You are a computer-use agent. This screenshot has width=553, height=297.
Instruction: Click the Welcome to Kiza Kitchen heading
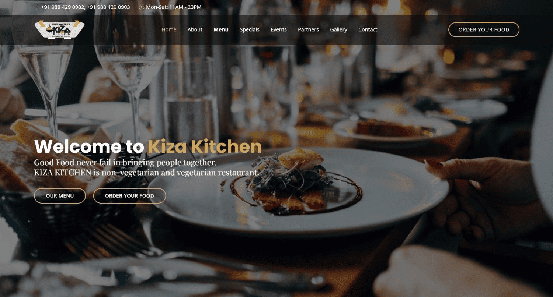point(148,147)
